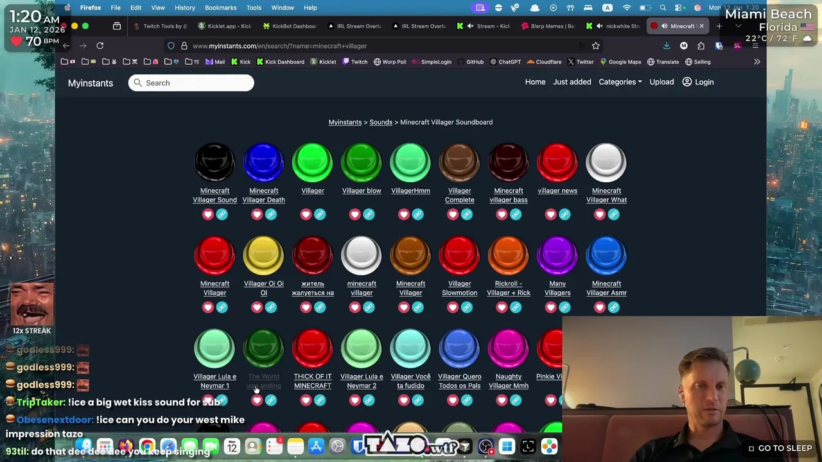Viewport: 822px width, 462px height.
Task: Play the red villager news button
Action: pos(557,163)
